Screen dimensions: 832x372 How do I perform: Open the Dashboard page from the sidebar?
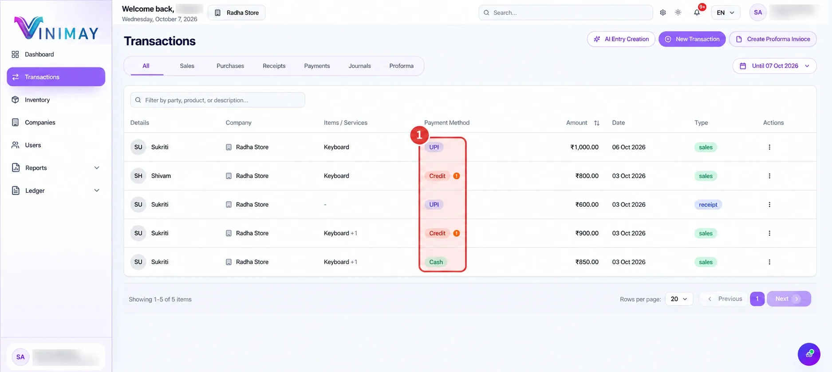(56, 54)
